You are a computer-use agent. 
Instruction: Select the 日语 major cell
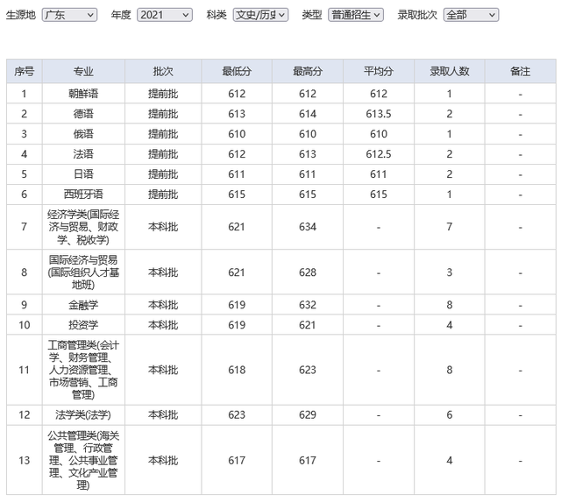coord(83,174)
